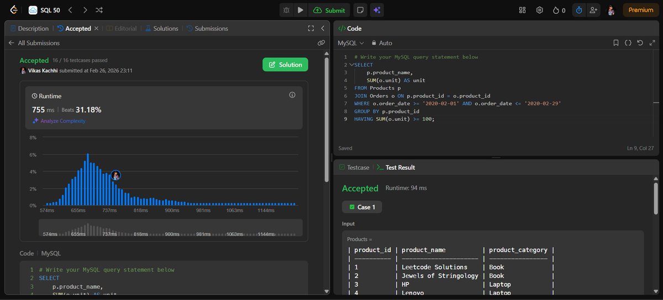Select the avatar marker on runtime chart

(116, 175)
